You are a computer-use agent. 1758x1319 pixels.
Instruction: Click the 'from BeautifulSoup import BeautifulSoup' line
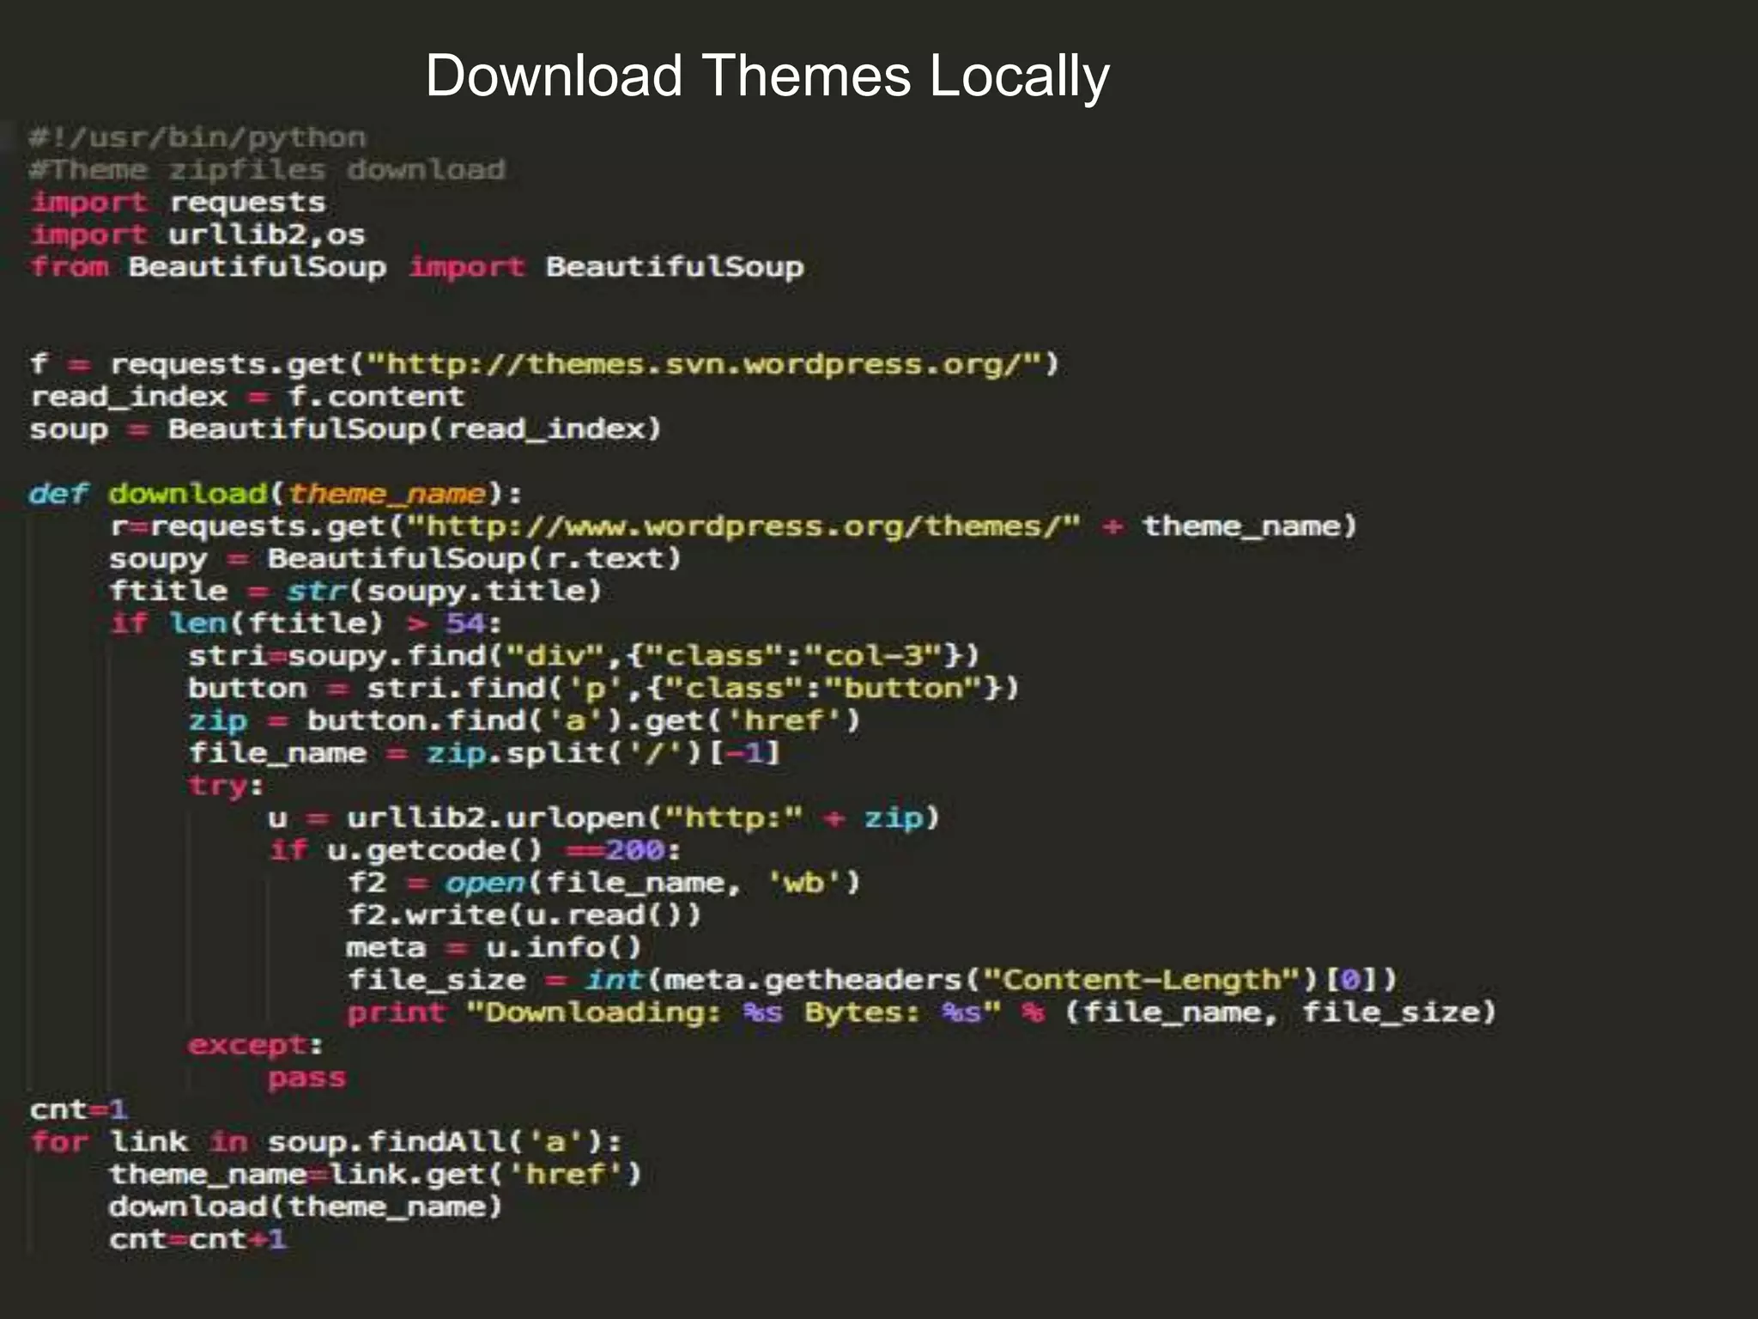pyautogui.click(x=417, y=267)
